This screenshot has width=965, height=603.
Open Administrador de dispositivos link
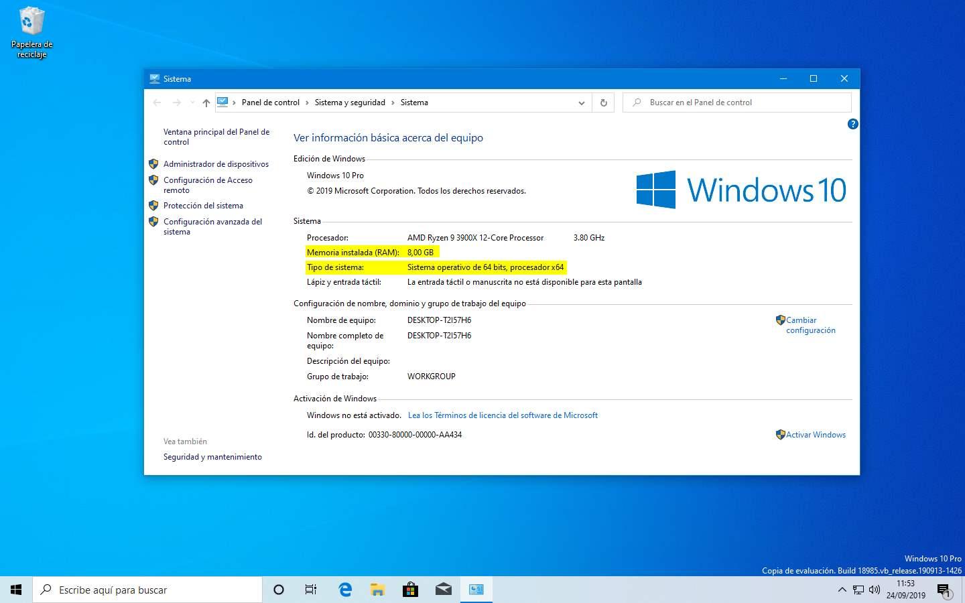(x=216, y=164)
